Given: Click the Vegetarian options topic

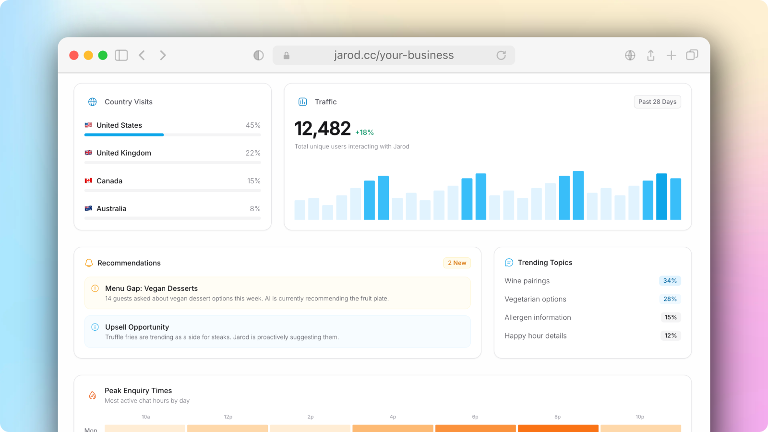Looking at the screenshot, I should tap(535, 299).
